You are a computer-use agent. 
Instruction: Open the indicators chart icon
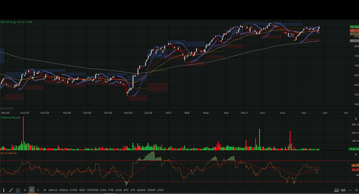[336, 190]
